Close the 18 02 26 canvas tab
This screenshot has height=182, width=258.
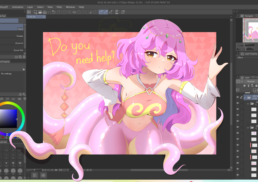coord(44,17)
